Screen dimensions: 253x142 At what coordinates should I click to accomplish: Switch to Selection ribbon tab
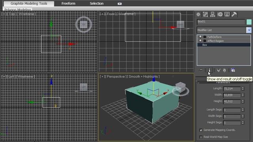[96, 4]
